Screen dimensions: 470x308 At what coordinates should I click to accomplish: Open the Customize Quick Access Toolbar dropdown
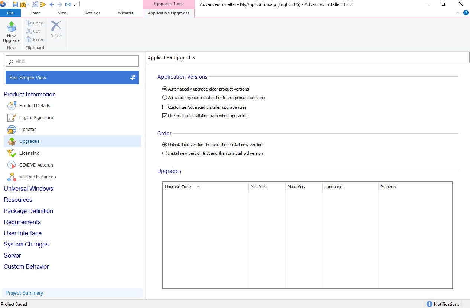(x=75, y=5)
